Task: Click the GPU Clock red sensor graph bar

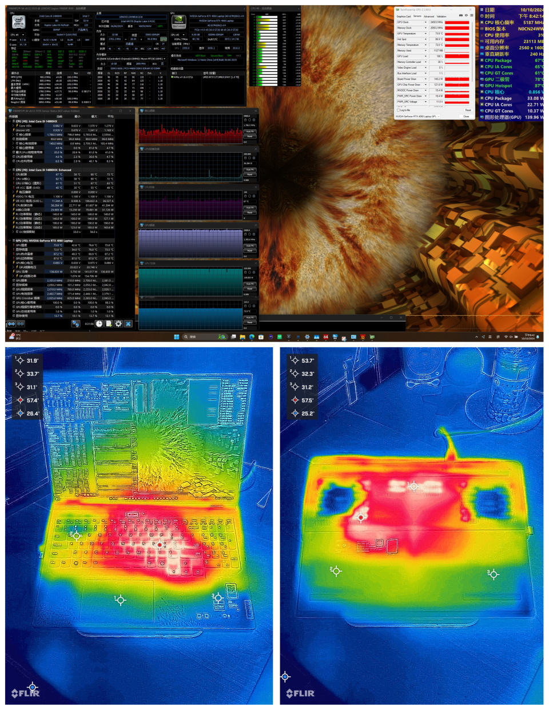Action: (x=457, y=22)
